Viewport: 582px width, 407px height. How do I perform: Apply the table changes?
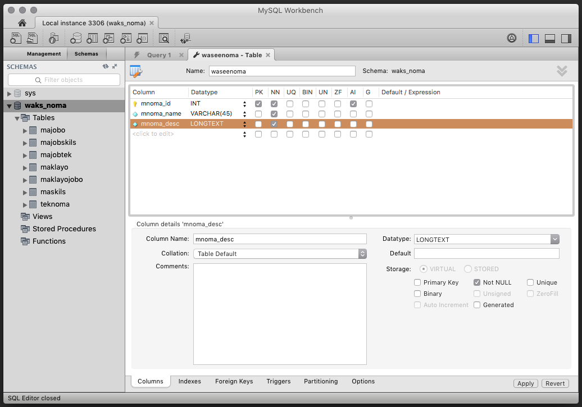pyautogui.click(x=525, y=383)
